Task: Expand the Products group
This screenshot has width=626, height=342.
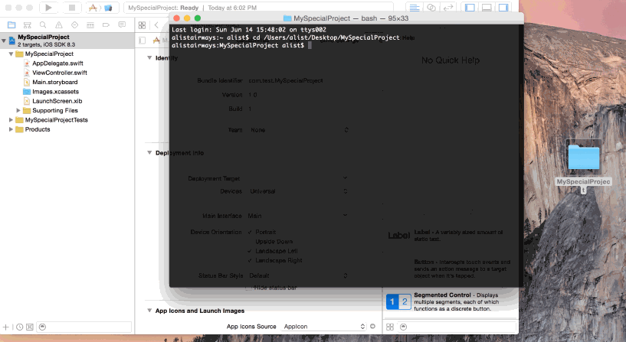Action: [11, 129]
